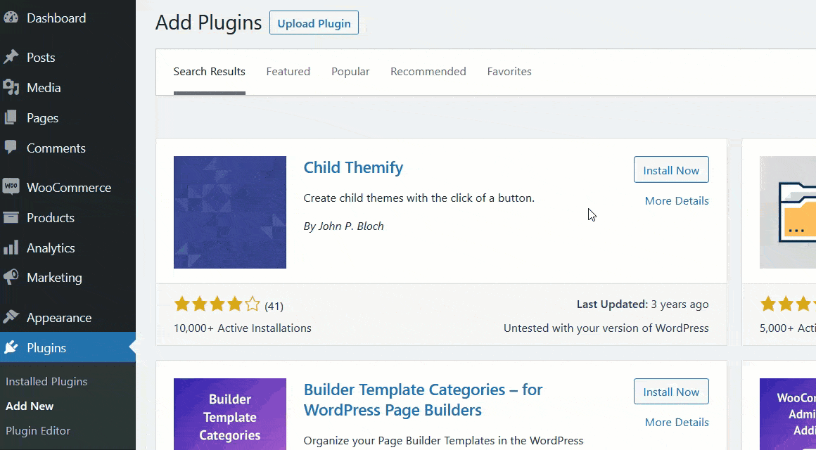Click the Analytics bar chart icon

(x=11, y=247)
